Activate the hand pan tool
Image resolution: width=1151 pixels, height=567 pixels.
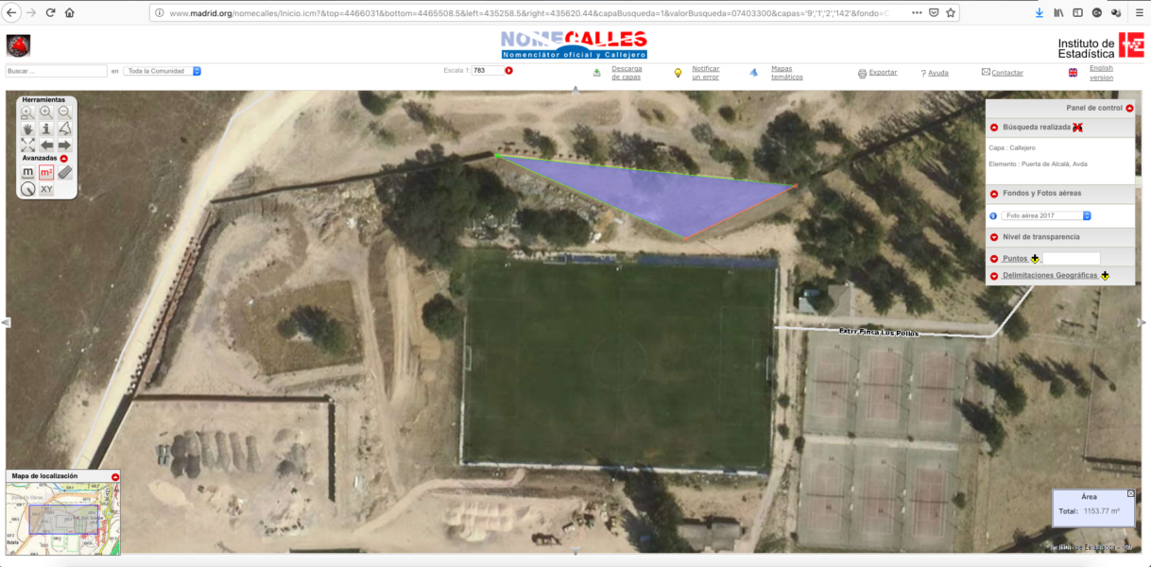[27, 129]
